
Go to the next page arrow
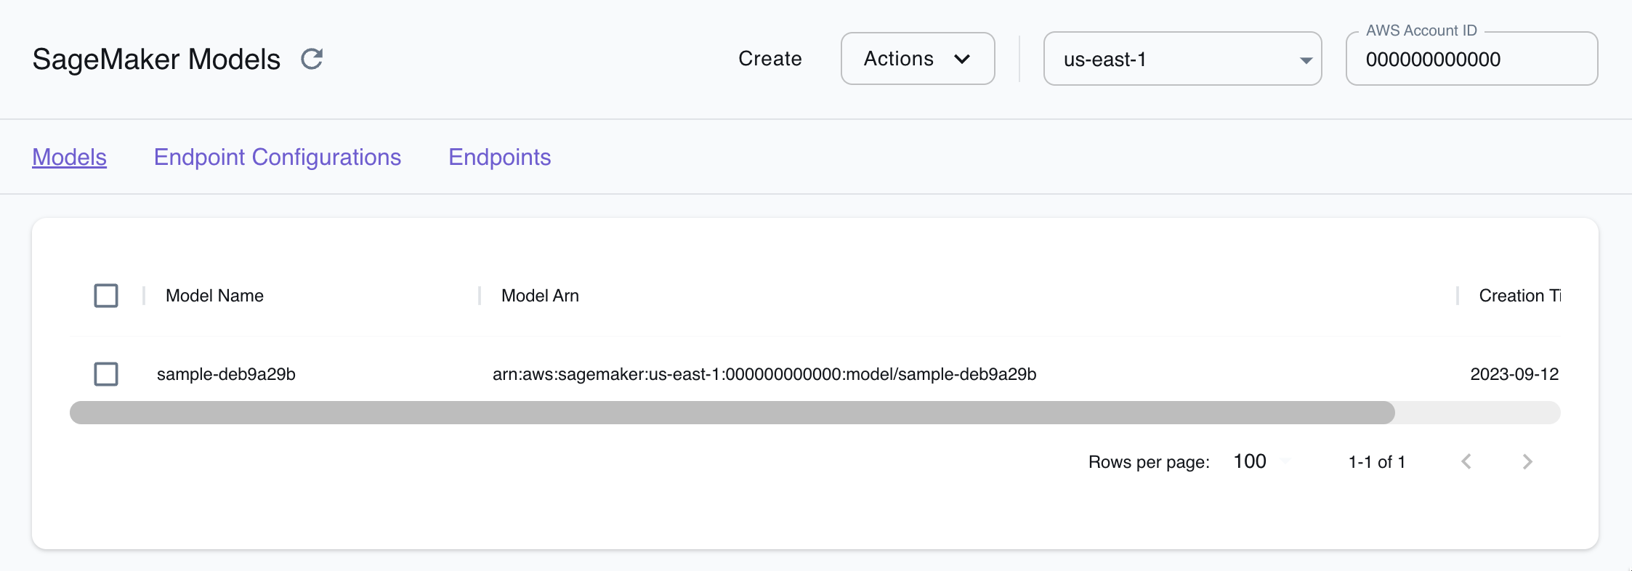pos(1527,462)
